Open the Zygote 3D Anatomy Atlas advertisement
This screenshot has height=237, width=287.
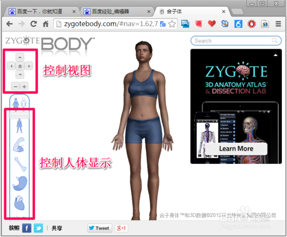pos(236,106)
